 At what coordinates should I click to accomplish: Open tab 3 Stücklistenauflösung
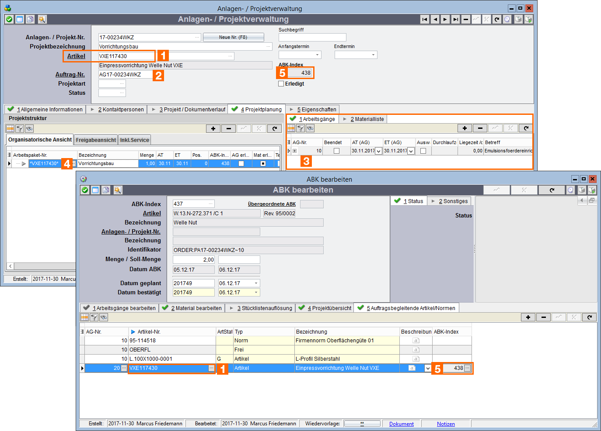pyautogui.click(x=261, y=308)
